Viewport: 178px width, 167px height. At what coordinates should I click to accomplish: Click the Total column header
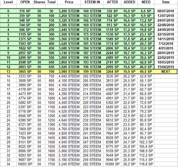pyautogui.click(x=51, y=2)
